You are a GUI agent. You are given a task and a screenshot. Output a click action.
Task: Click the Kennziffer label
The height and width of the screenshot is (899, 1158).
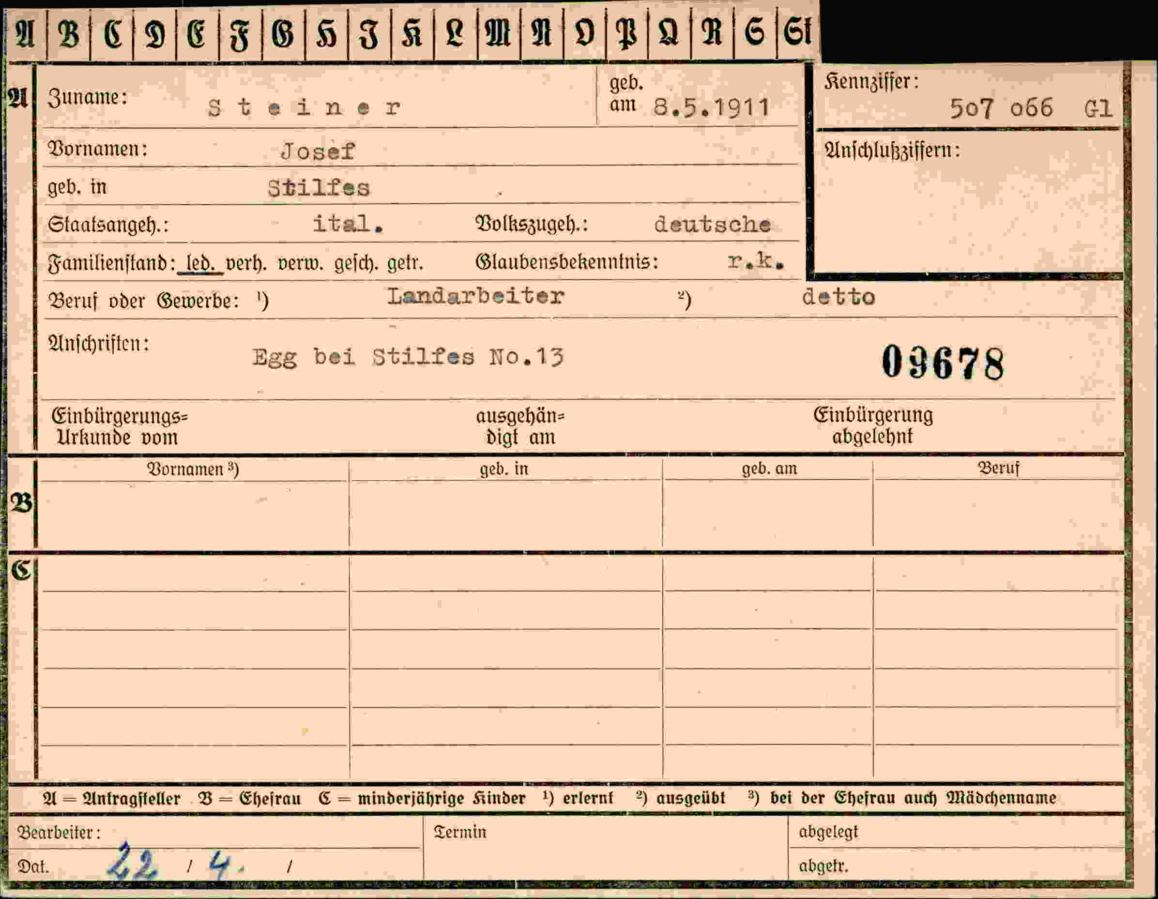coord(871,82)
